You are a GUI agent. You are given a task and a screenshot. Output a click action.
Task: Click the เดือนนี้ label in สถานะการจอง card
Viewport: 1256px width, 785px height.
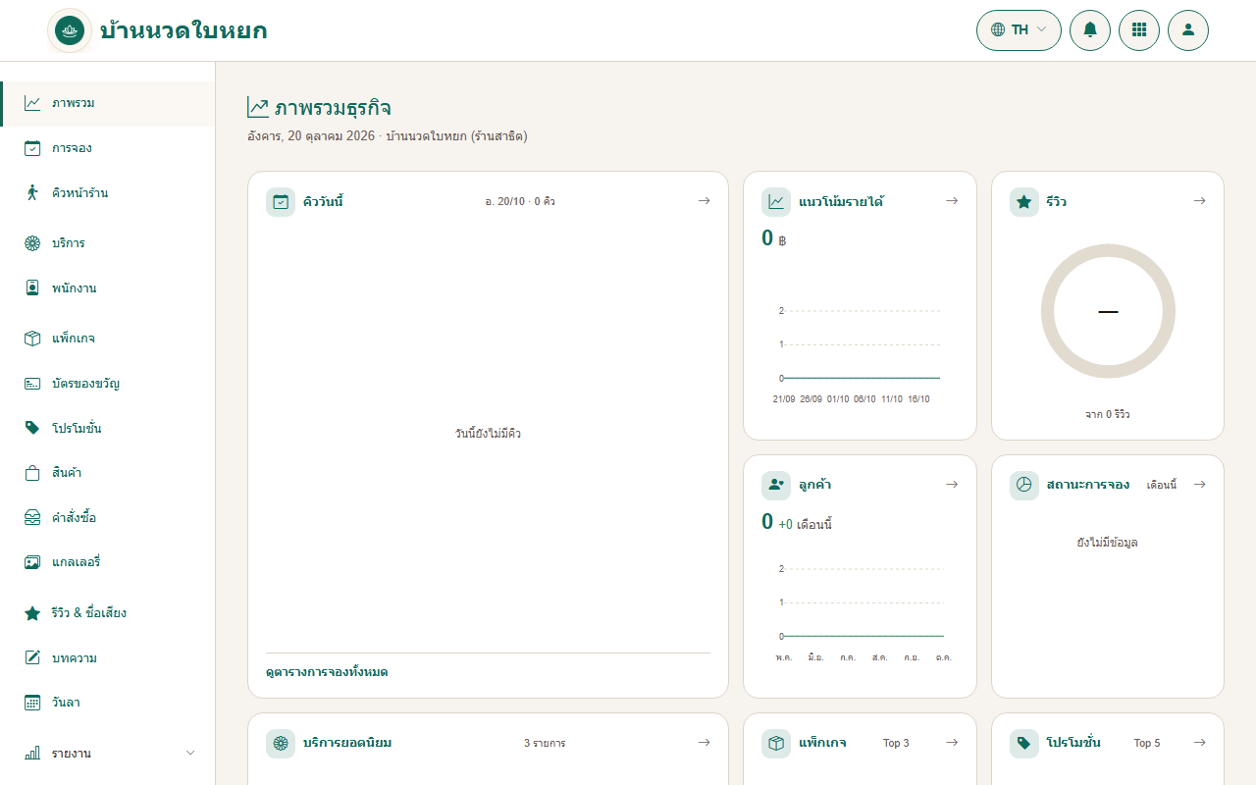(x=1162, y=485)
